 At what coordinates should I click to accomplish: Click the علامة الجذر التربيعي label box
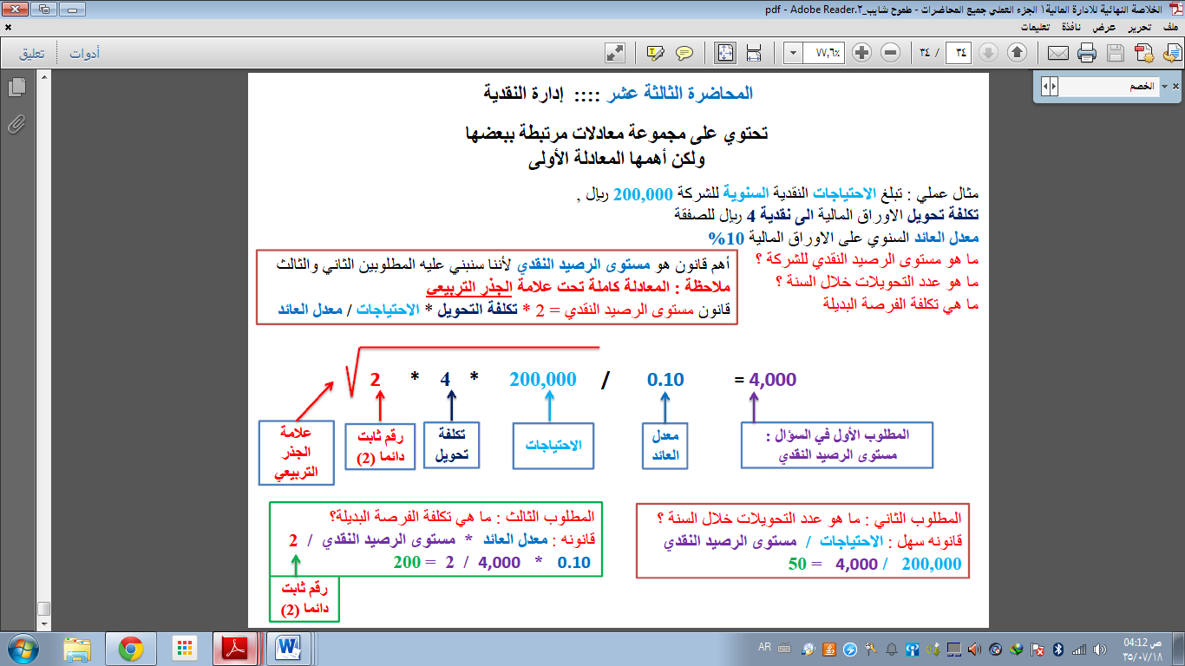297,452
